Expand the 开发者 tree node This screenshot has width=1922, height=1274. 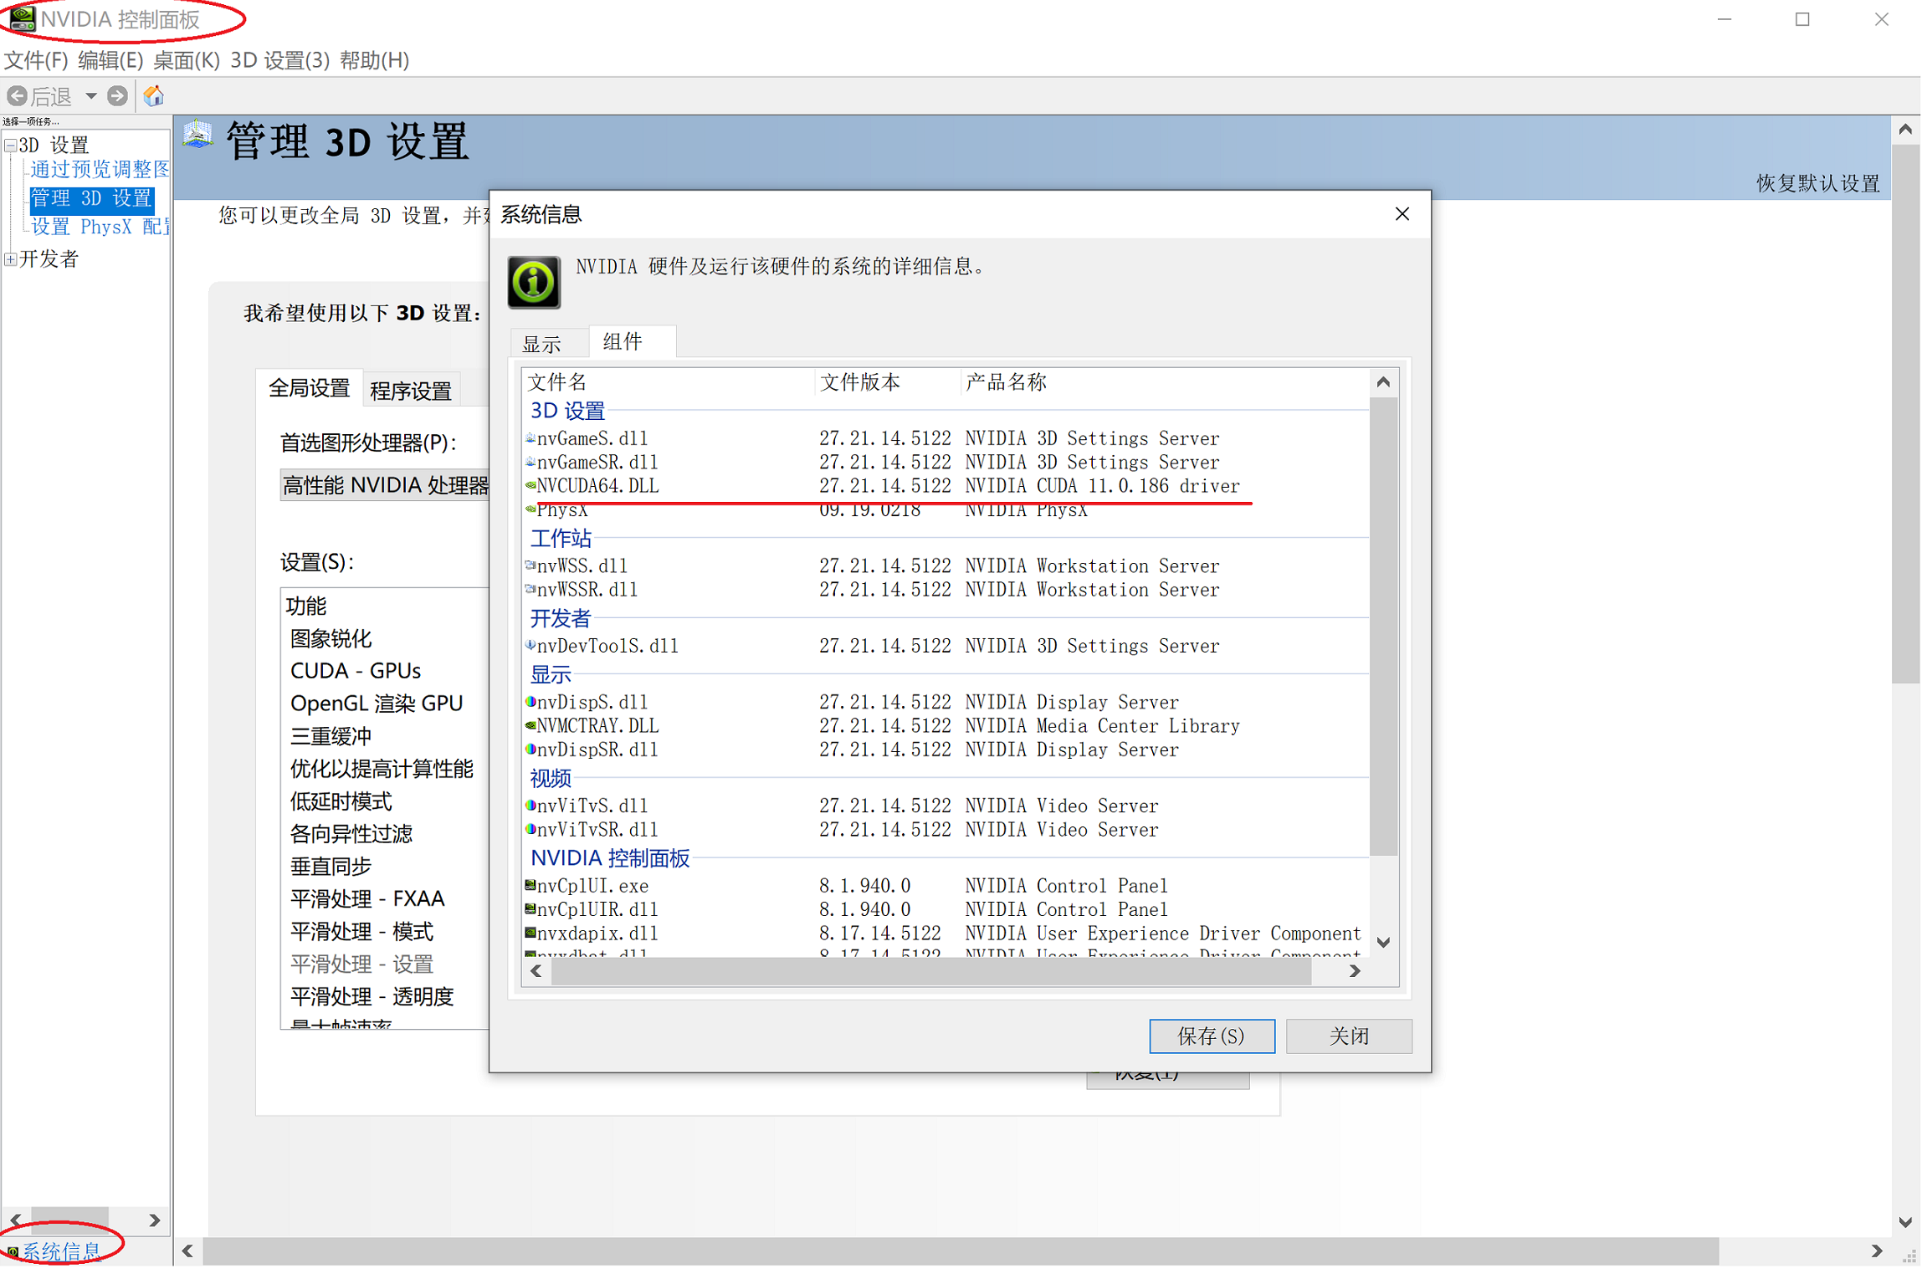pos(11,259)
